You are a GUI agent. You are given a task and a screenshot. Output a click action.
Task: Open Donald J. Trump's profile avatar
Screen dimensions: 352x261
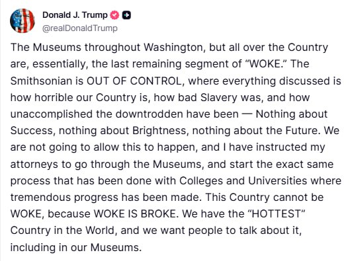point(22,21)
